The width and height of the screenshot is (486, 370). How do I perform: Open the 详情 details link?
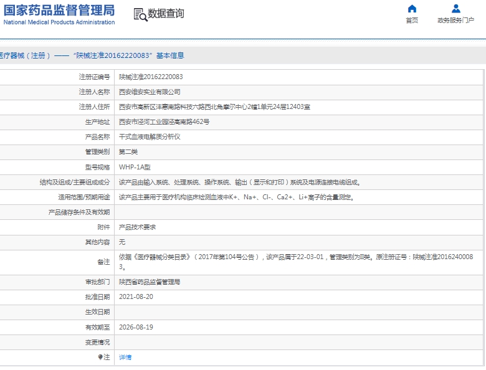point(125,358)
